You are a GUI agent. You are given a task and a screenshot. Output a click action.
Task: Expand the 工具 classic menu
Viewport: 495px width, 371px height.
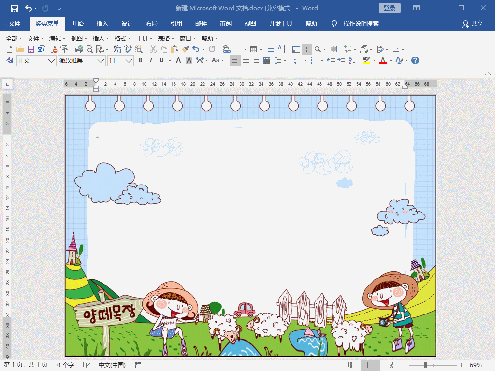tap(144, 39)
